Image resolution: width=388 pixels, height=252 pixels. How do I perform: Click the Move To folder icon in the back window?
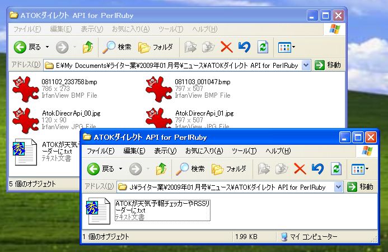190,47
